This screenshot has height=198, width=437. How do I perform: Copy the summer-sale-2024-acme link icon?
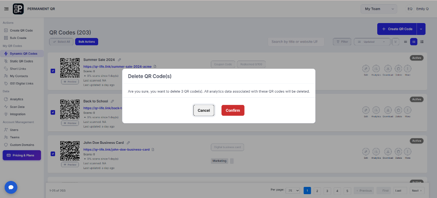155,67
